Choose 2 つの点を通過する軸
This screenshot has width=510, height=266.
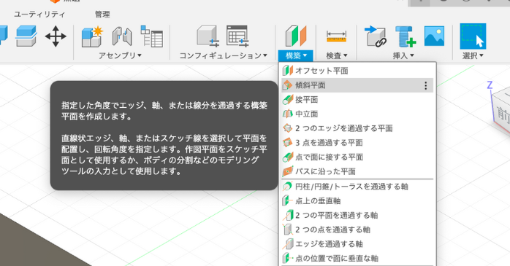pos(357,230)
